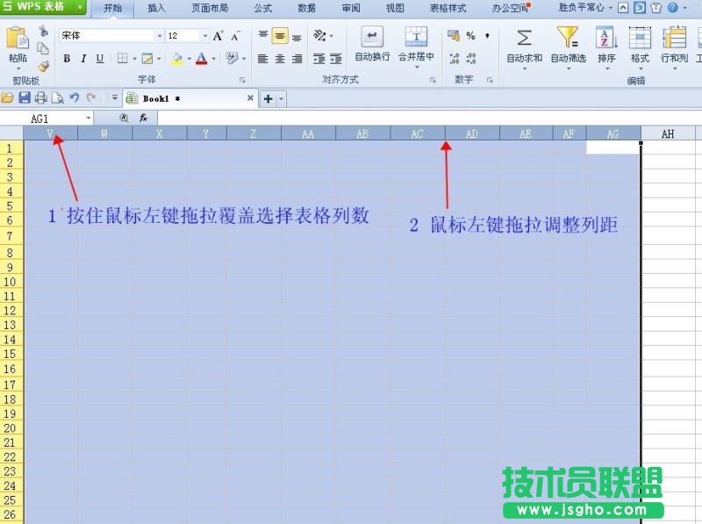This screenshot has height=524, width=702.
Task: Increase font size with large A icon
Action: (218, 36)
